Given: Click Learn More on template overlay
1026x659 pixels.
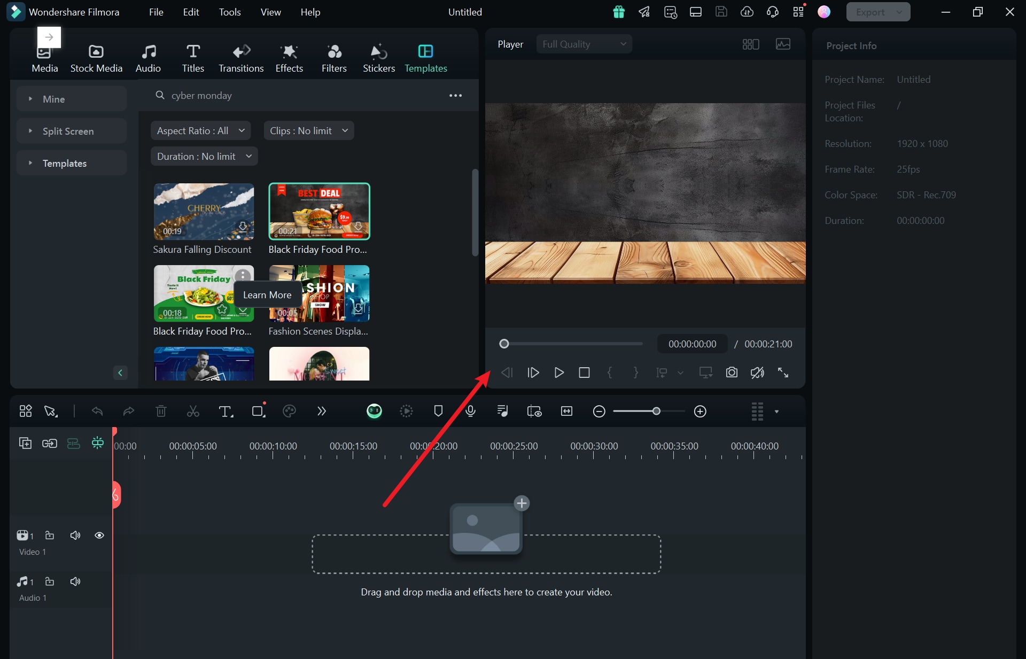Looking at the screenshot, I should [267, 294].
